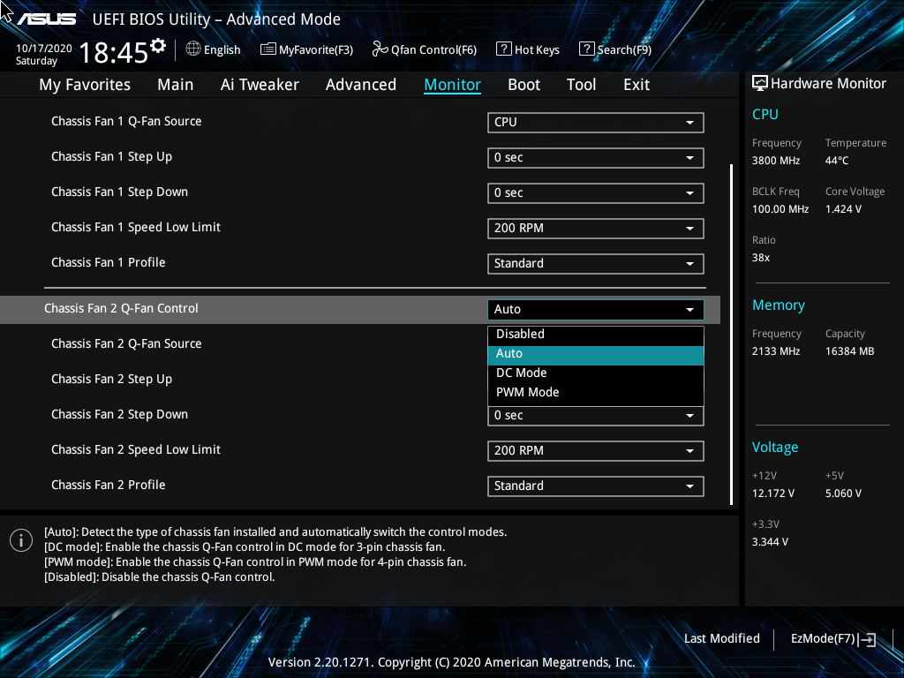Click the Search question mark icon
The image size is (904, 678).
[x=586, y=49]
